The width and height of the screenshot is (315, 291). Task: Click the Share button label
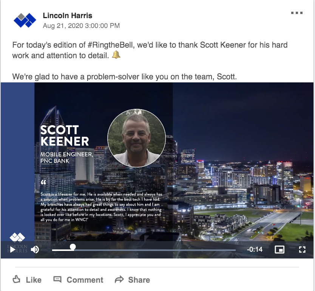(139, 280)
